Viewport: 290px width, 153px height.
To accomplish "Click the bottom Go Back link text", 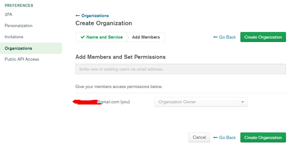I will click(x=227, y=137).
